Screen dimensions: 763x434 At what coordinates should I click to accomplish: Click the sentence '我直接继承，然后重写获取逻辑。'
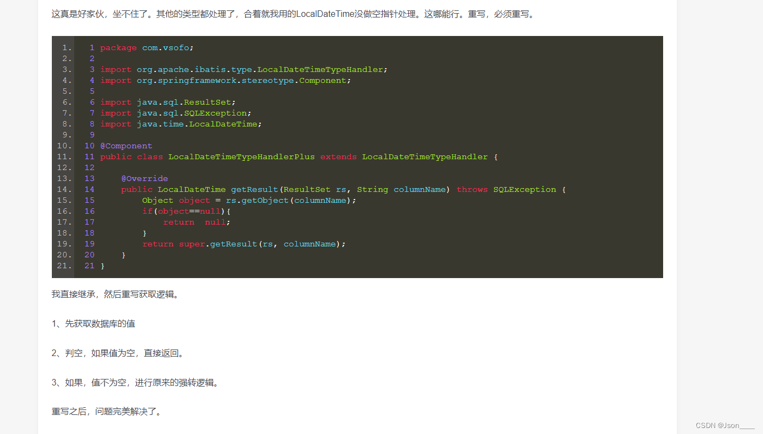[115, 294]
